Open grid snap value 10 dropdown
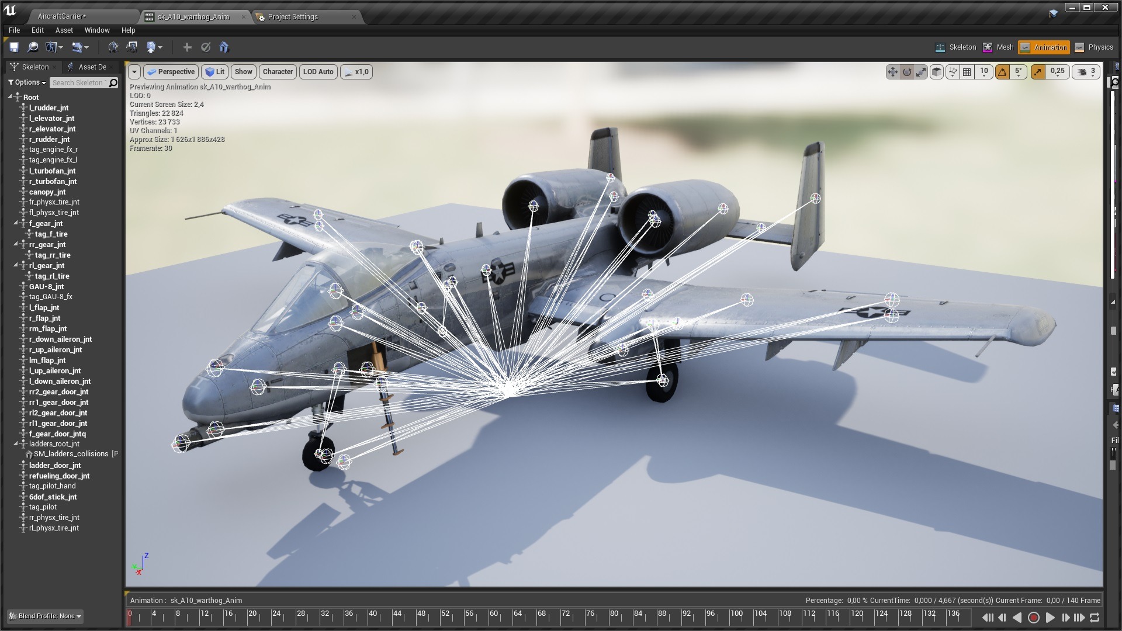The image size is (1122, 631). (x=984, y=72)
